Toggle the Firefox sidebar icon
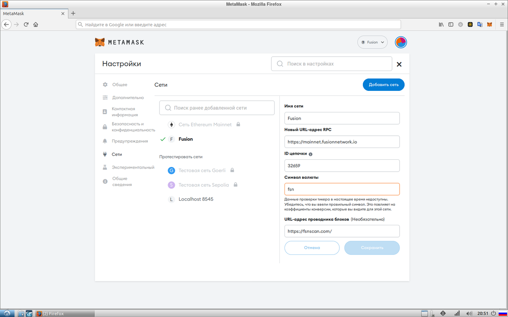 (451, 25)
